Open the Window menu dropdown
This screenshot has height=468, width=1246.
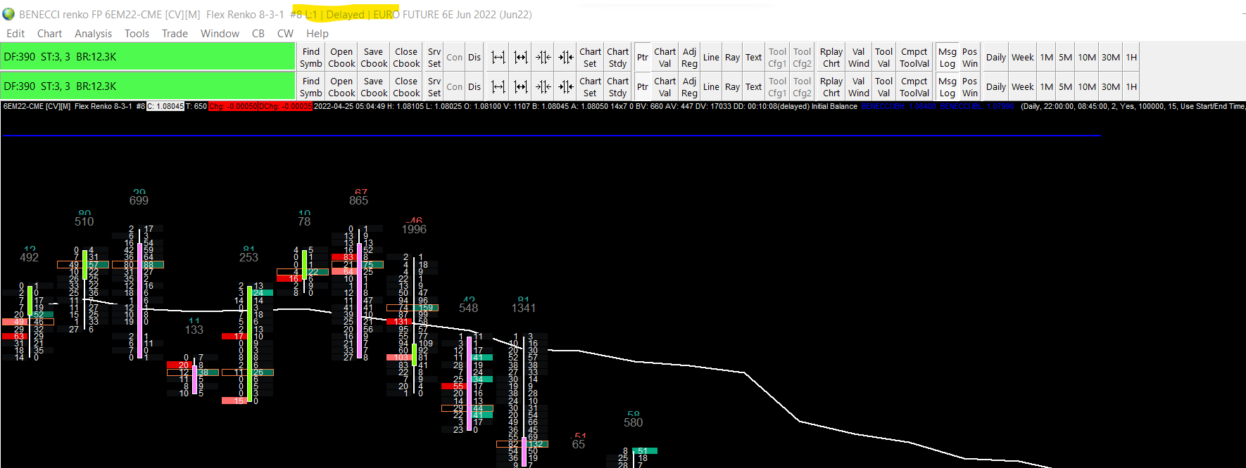pyautogui.click(x=220, y=34)
